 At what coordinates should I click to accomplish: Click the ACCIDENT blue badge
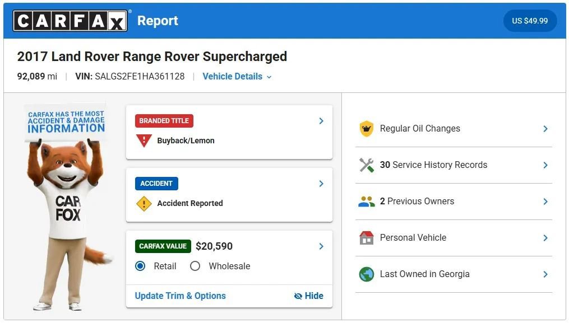tap(156, 184)
